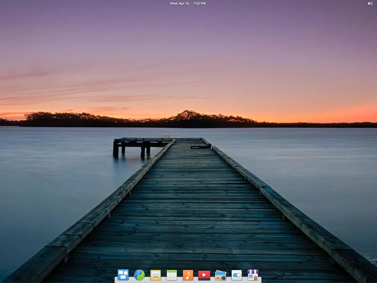Open System Settings toggle icon in dock
The width and height of the screenshot is (377, 283).
tap(237, 275)
